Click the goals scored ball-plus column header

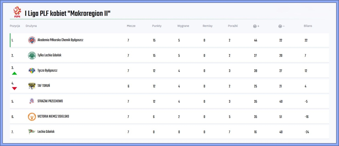tap(256, 26)
